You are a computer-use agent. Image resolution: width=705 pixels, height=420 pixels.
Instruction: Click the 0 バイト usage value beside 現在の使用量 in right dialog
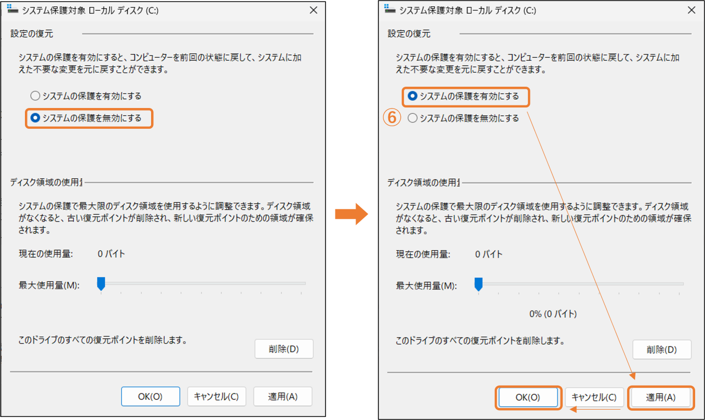(x=489, y=254)
